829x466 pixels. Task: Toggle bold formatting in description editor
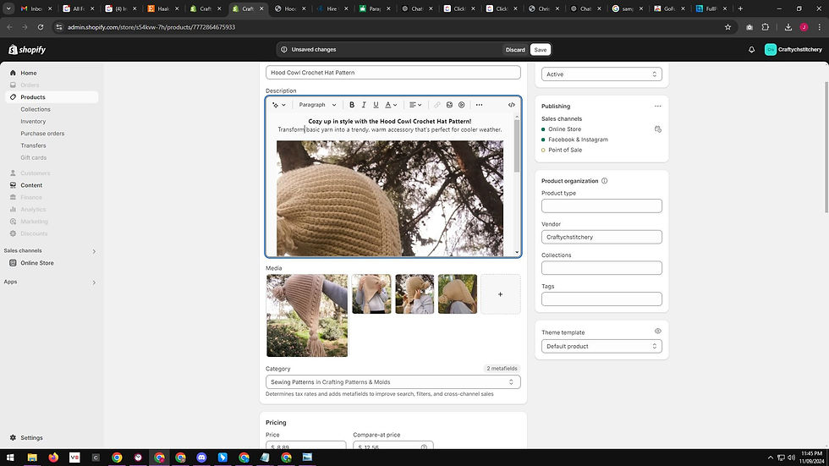tap(352, 105)
